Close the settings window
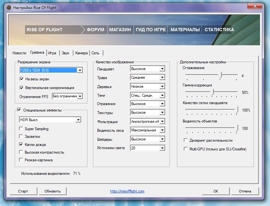The height and width of the screenshot is (206, 270). pos(255,6)
